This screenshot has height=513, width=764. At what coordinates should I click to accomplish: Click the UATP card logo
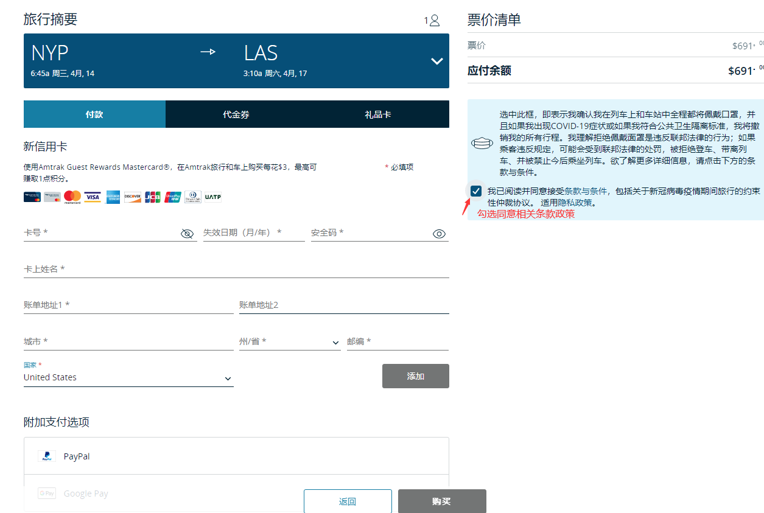[213, 197]
